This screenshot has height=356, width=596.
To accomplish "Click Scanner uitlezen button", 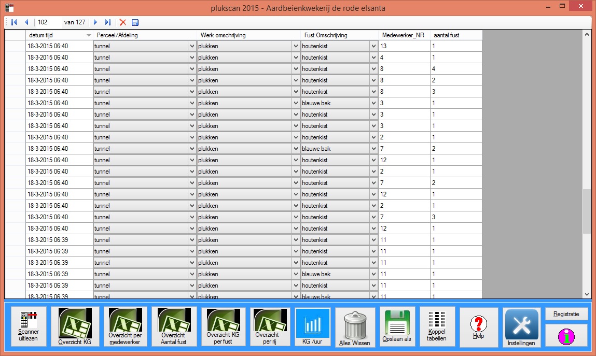I will coord(29,326).
